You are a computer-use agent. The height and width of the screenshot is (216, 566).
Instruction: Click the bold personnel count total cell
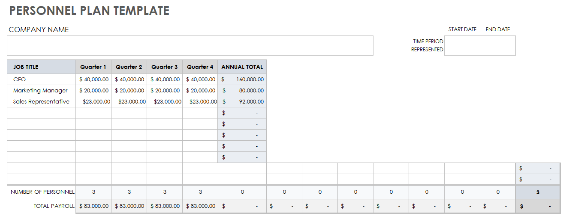click(538, 192)
